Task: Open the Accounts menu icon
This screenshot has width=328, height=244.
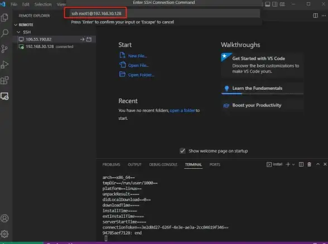Action: point(4,218)
